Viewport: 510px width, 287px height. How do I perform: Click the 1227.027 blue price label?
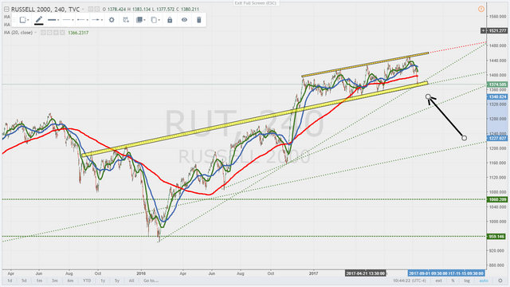click(x=497, y=138)
